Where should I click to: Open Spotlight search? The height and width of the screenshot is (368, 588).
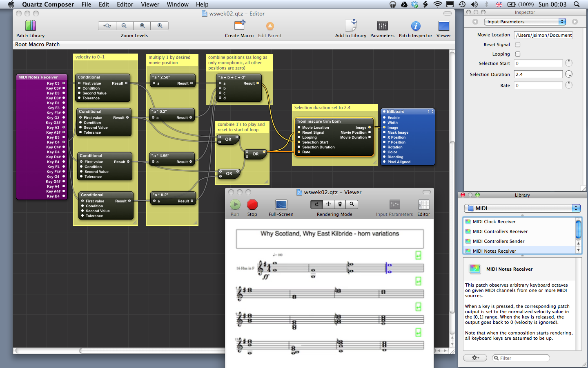(577, 4)
